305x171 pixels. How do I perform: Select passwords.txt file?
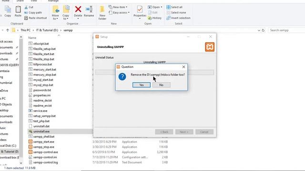[x=42, y=90]
